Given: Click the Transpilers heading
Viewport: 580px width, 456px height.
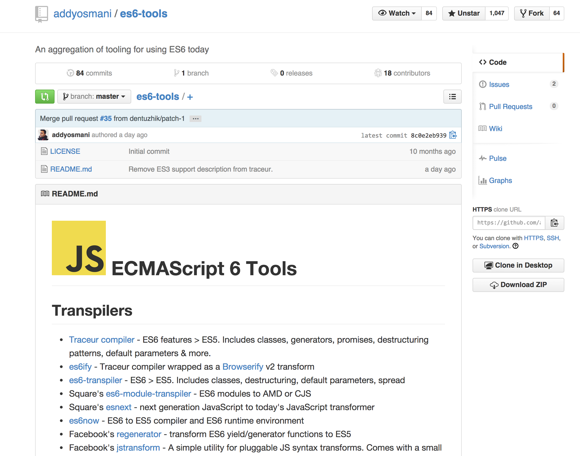Looking at the screenshot, I should click(92, 311).
